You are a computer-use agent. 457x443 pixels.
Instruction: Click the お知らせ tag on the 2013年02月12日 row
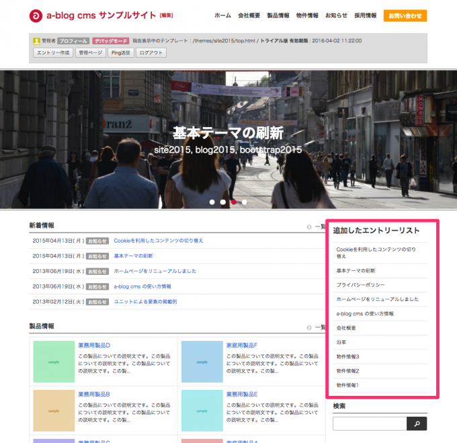pyautogui.click(x=97, y=302)
